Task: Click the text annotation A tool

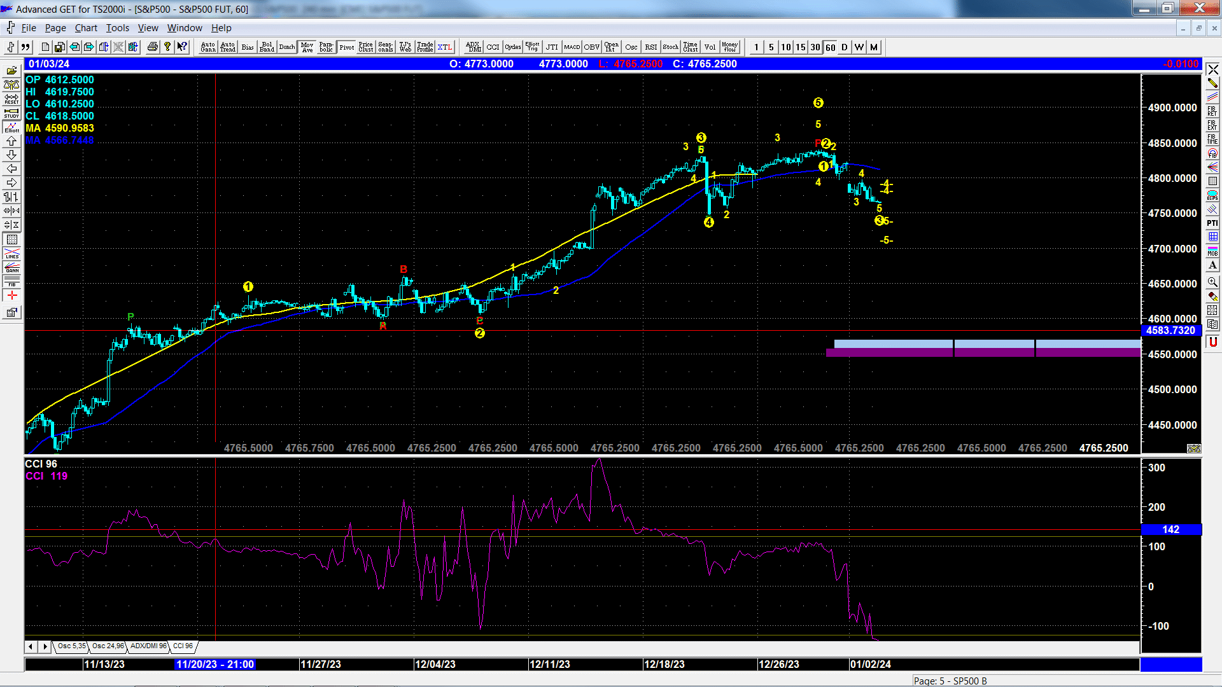Action: (1212, 265)
